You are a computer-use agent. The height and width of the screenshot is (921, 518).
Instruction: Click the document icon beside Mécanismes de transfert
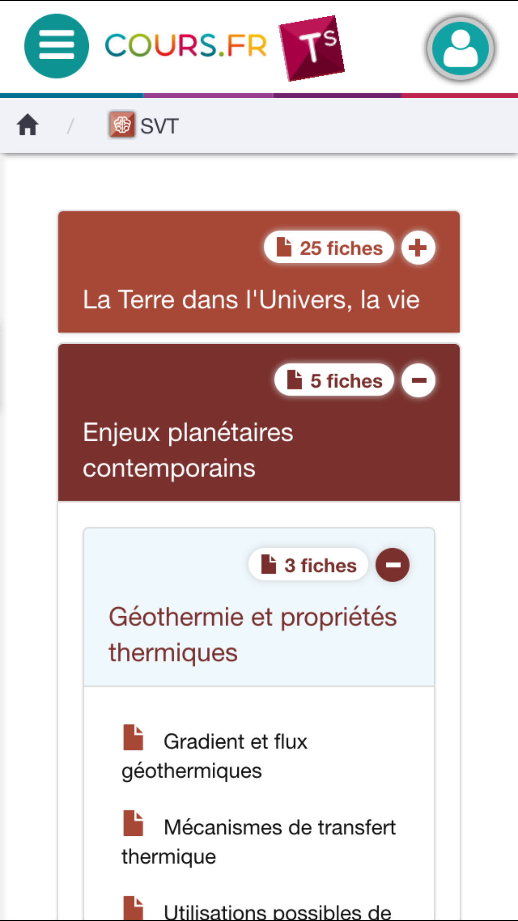133,823
